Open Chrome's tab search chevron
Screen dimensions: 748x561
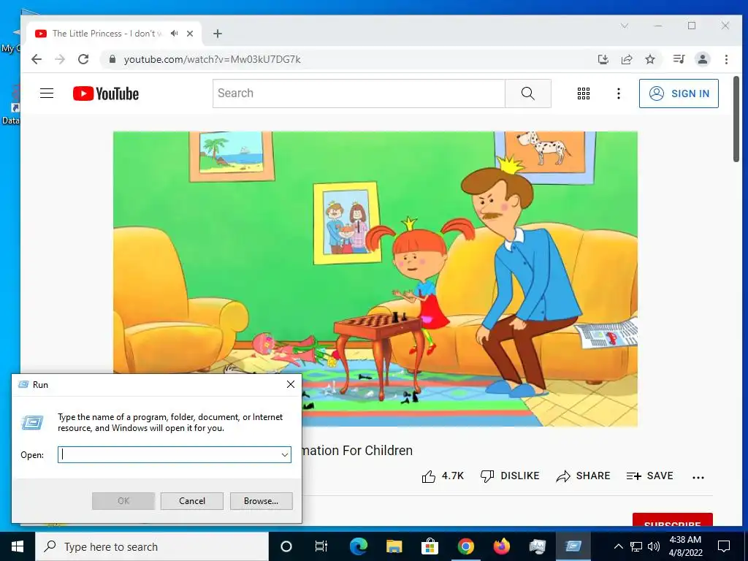tap(625, 26)
